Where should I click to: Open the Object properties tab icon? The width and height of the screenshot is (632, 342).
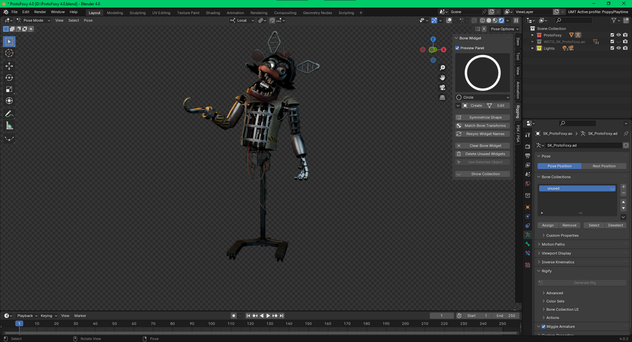[528, 207]
